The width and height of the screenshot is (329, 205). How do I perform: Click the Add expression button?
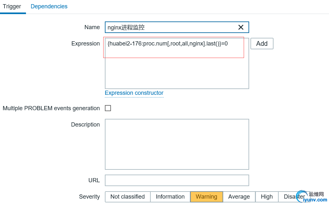coord(262,44)
